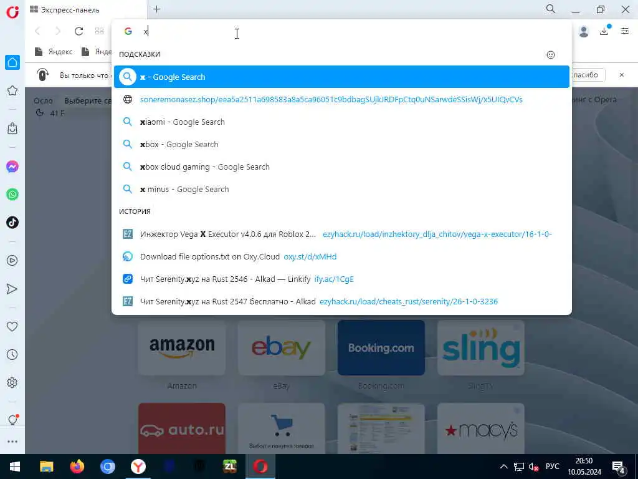Screen dimensions: 638x479
Task: Open History clock icon in sidebar
Action: pyautogui.click(x=12, y=354)
